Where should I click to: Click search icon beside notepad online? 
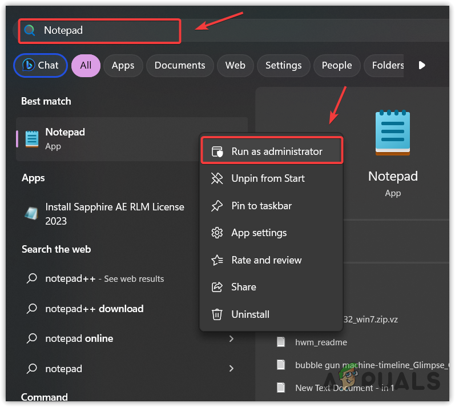(31, 338)
